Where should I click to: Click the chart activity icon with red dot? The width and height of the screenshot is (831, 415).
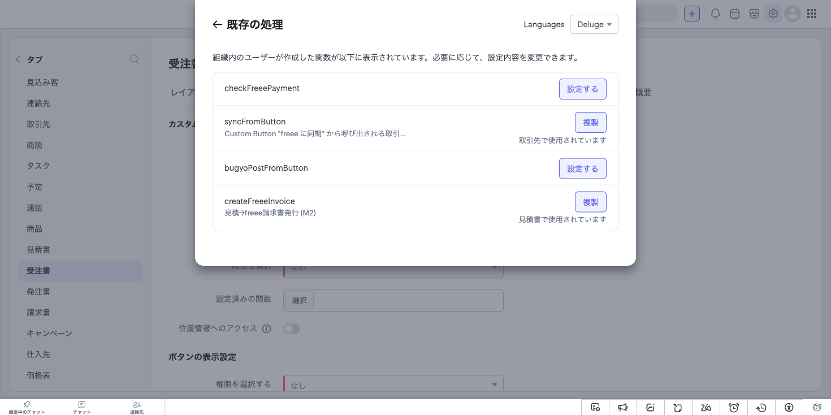point(651,407)
